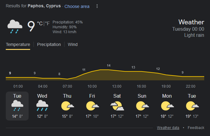Select Thursday's partly sunny icon
Screen dimensions: 210x136
pos(67,106)
